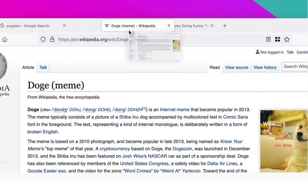Bookmark this page with the star icon
Viewport: 308px width, 180px height.
(x=287, y=39)
